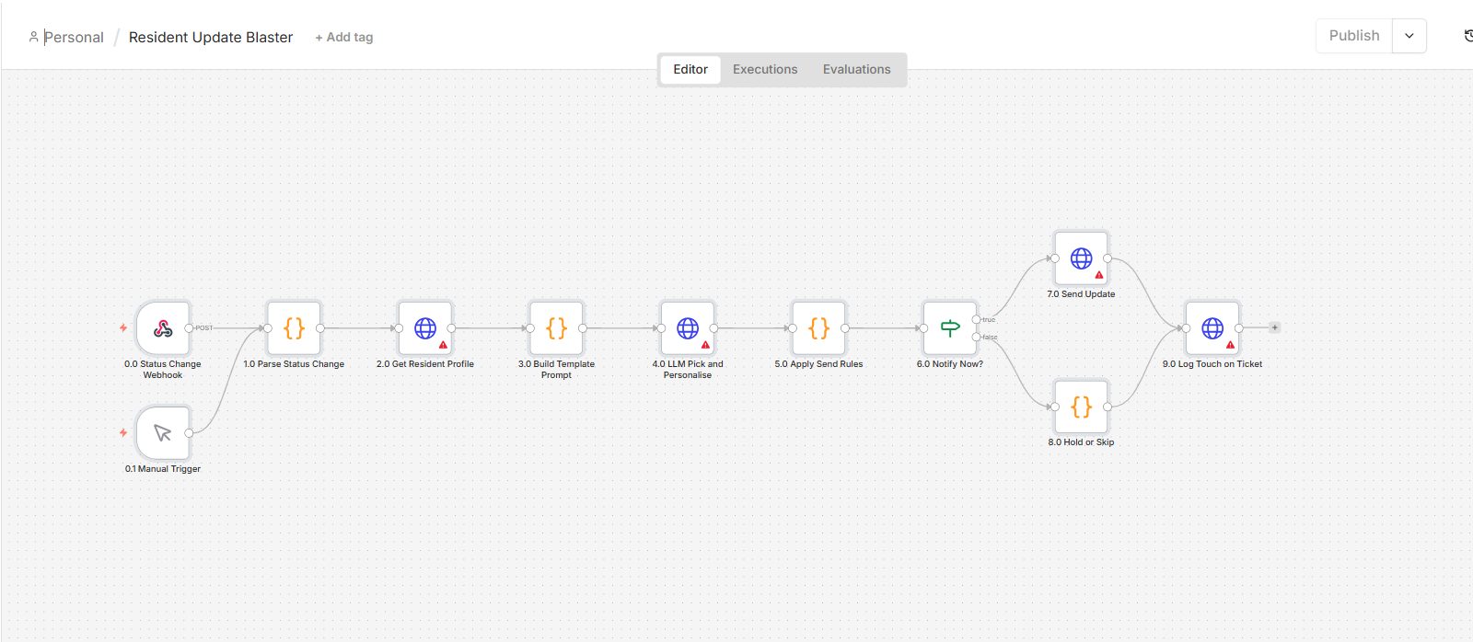This screenshot has width=1473, height=642.
Task: Open the Parse Status Change code node
Action: click(294, 328)
